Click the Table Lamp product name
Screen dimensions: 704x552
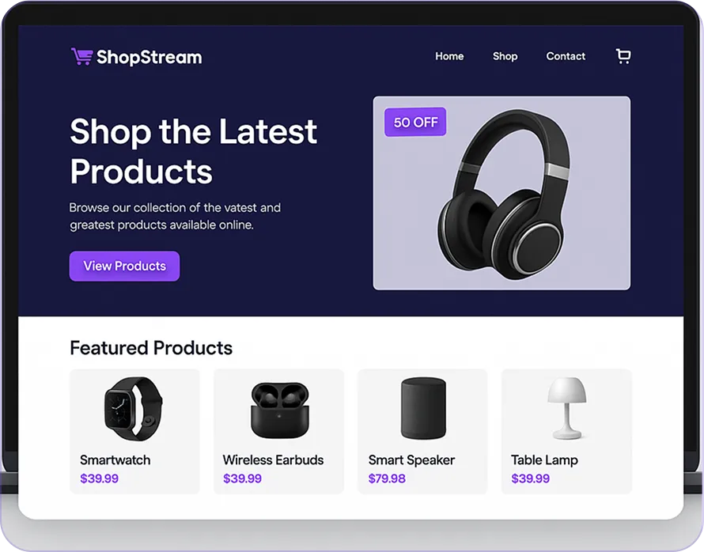(544, 460)
